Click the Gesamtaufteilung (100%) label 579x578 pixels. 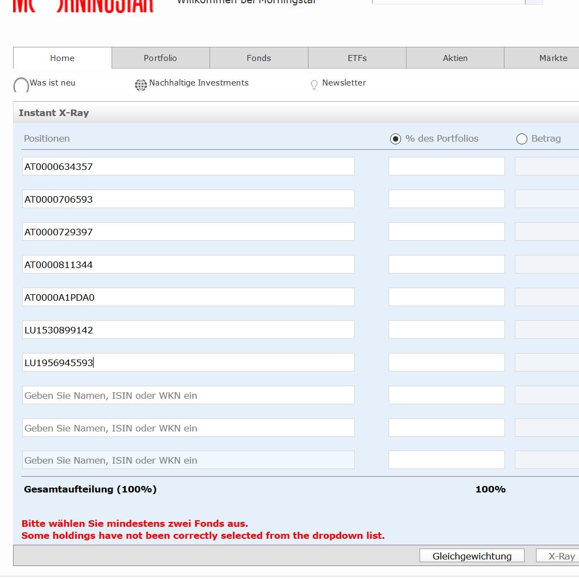click(90, 489)
